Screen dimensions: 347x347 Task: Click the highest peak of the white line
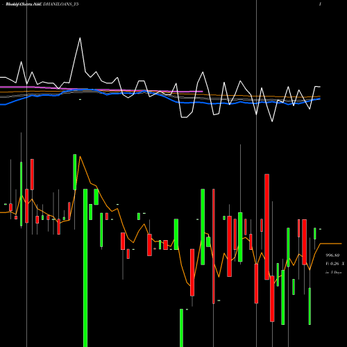(x=80, y=38)
